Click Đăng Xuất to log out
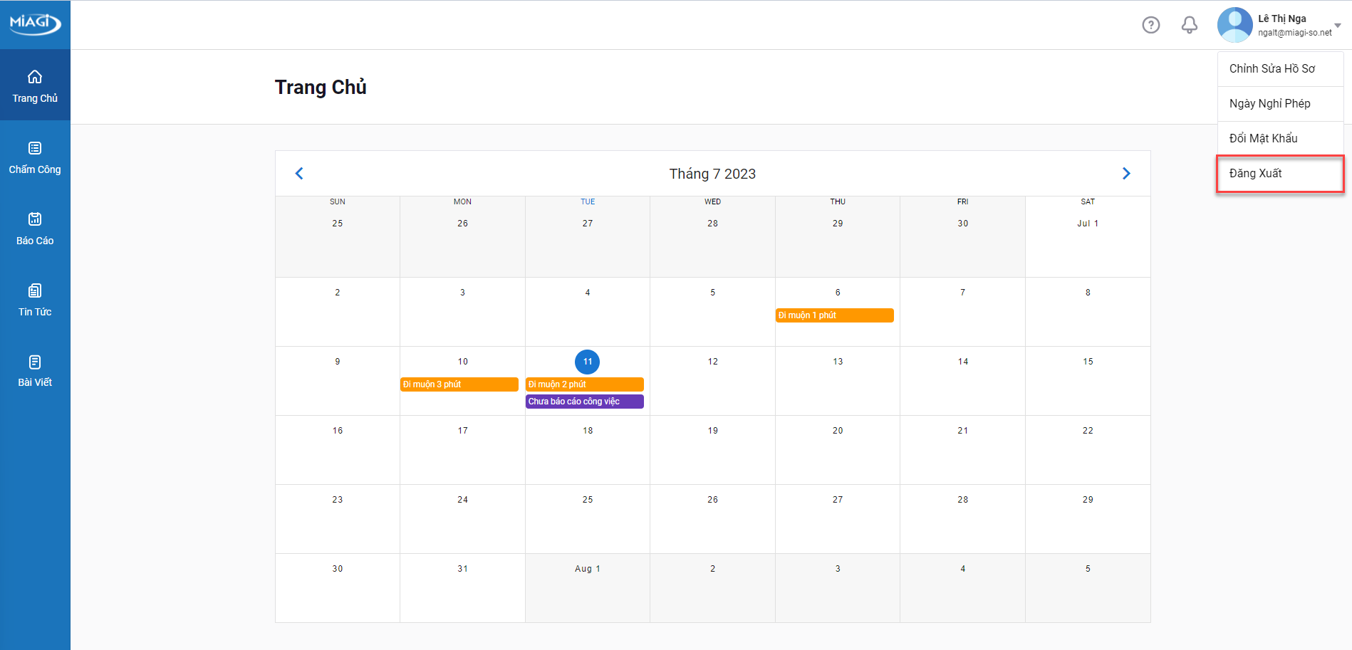This screenshot has height=650, width=1352. tap(1255, 174)
